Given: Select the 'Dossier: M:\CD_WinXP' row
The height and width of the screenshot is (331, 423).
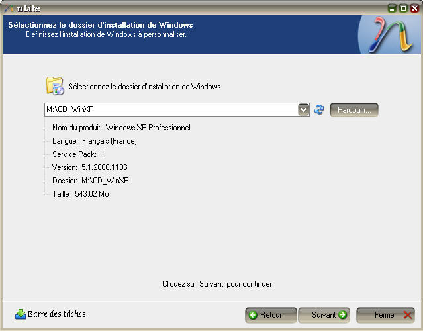Looking at the screenshot, I should point(91,181).
